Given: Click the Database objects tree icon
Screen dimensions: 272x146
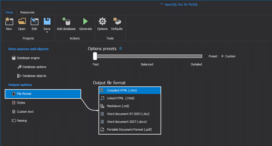Looking at the screenshot, I should coord(19,76).
